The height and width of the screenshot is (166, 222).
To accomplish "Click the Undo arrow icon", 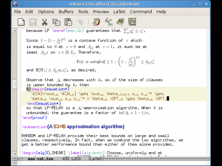I will click(x=80, y=22).
